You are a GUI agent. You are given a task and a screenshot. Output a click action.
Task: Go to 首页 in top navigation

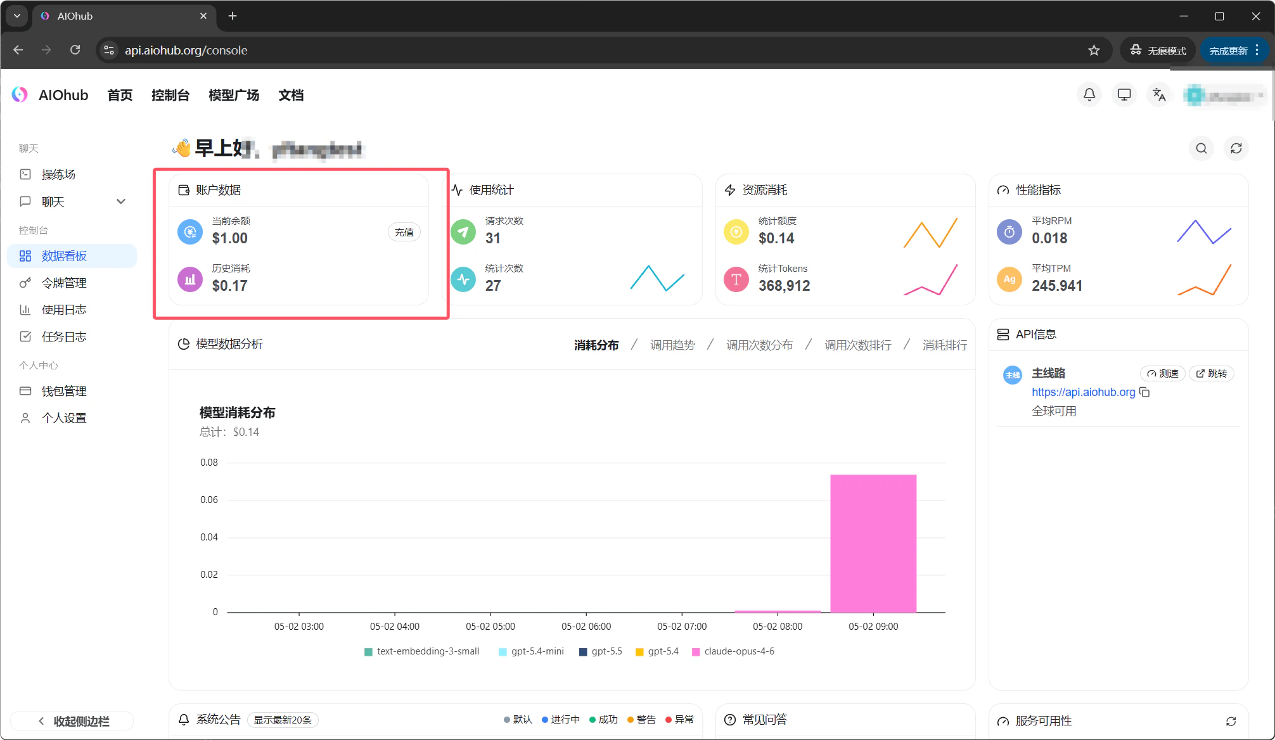tap(120, 95)
